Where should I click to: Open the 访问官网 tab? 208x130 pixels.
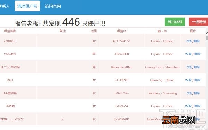(53, 6)
